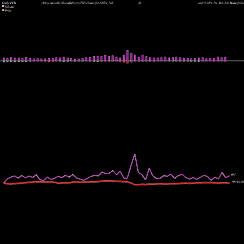
Task: Select the Price legend label
Action: click(x=8, y=11)
